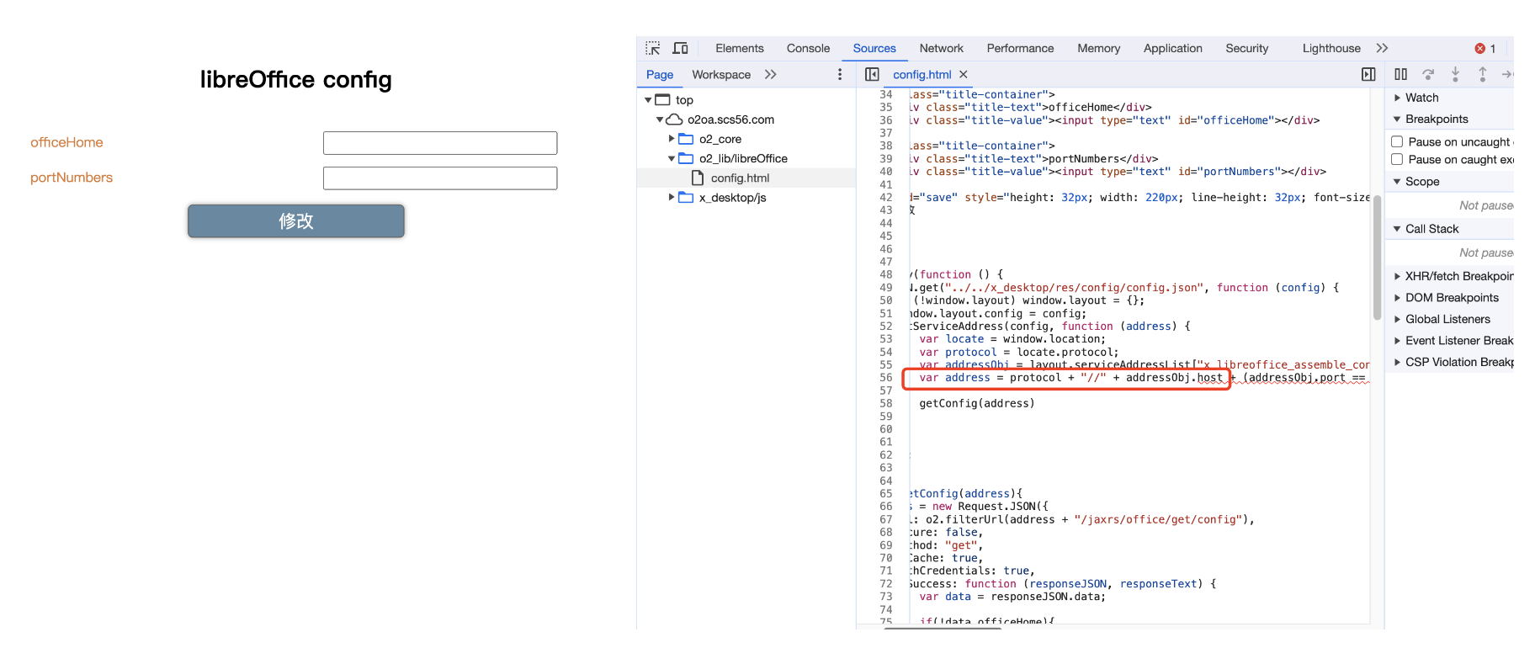Expand the x_desktop/js folder
This screenshot has width=1535, height=648.
pyautogui.click(x=672, y=197)
